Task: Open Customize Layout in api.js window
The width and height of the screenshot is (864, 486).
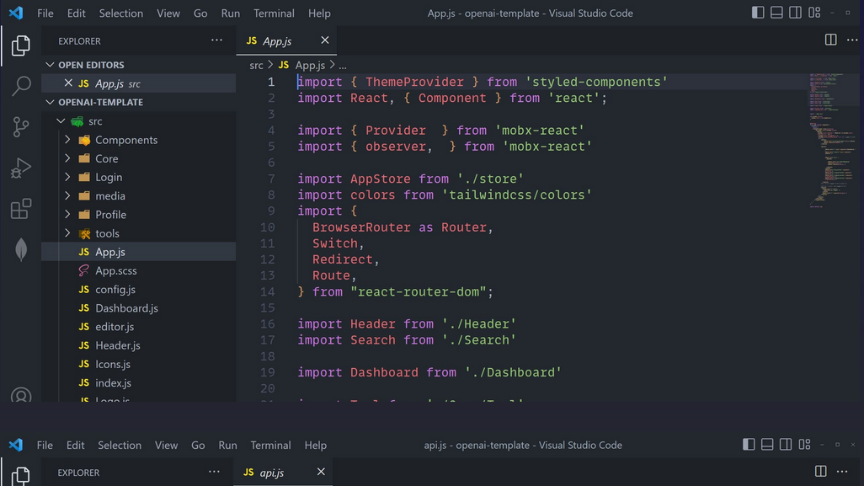Action: click(x=804, y=444)
